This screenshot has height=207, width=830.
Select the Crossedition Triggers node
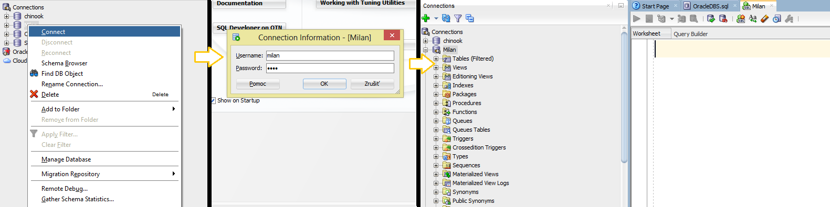pyautogui.click(x=479, y=147)
